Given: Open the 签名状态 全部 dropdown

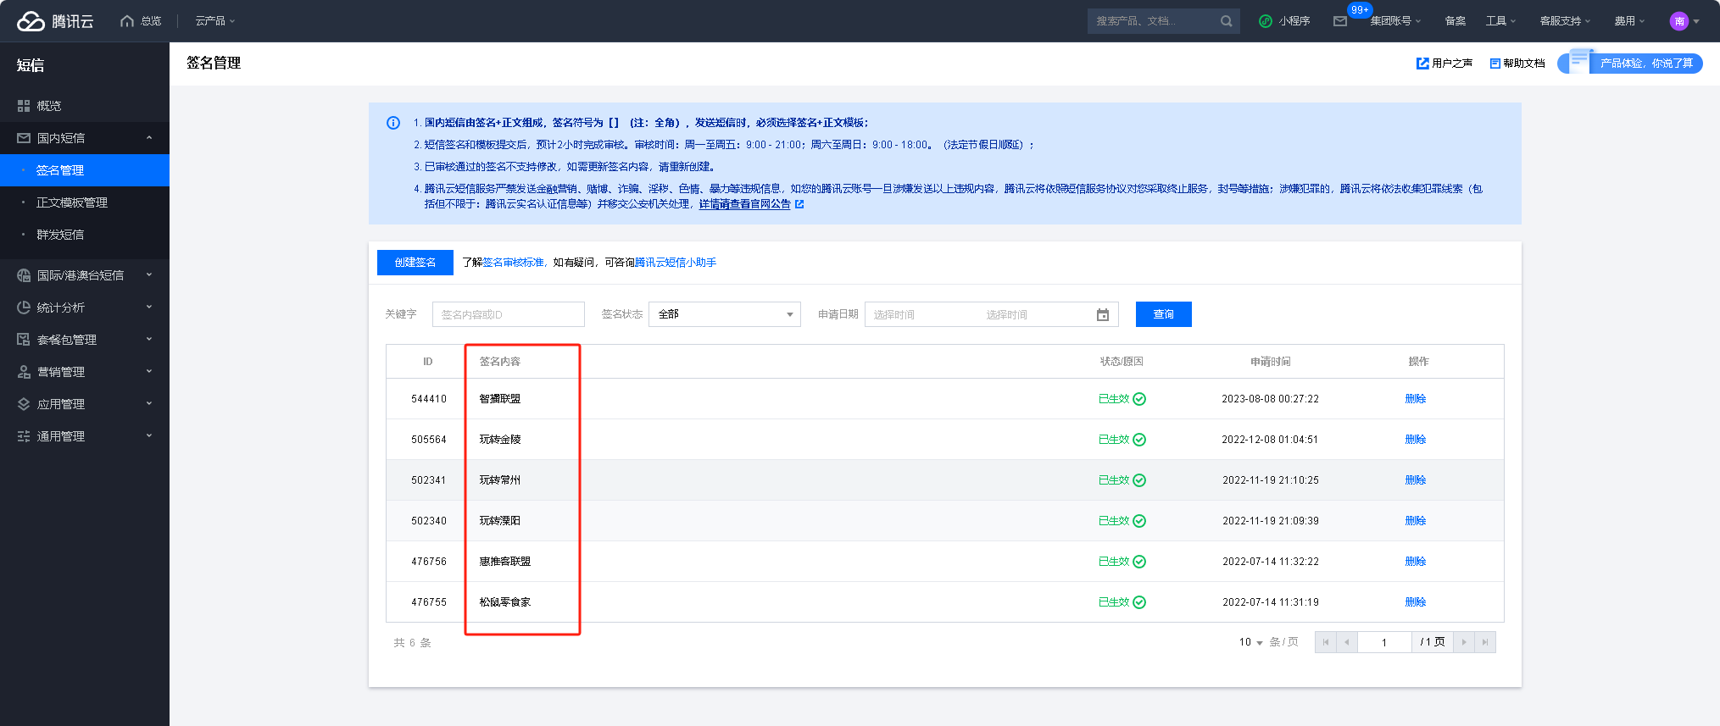Looking at the screenshot, I should pos(725,314).
